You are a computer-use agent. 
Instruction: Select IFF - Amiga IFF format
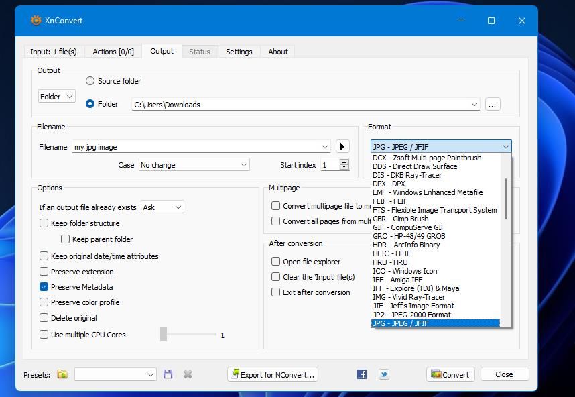(x=436, y=280)
